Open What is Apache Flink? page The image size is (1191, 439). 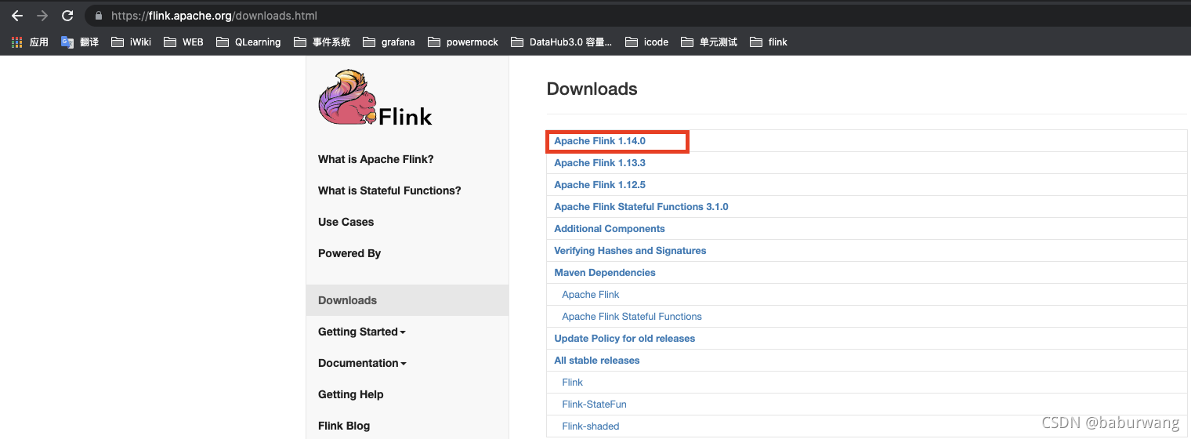point(376,159)
